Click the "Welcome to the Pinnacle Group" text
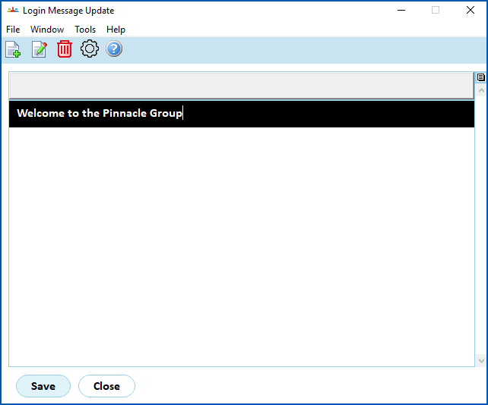Viewport: 488px width, 405px height. click(100, 113)
